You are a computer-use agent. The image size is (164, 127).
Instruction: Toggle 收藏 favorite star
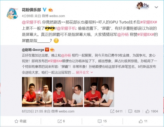tap(20, 121)
